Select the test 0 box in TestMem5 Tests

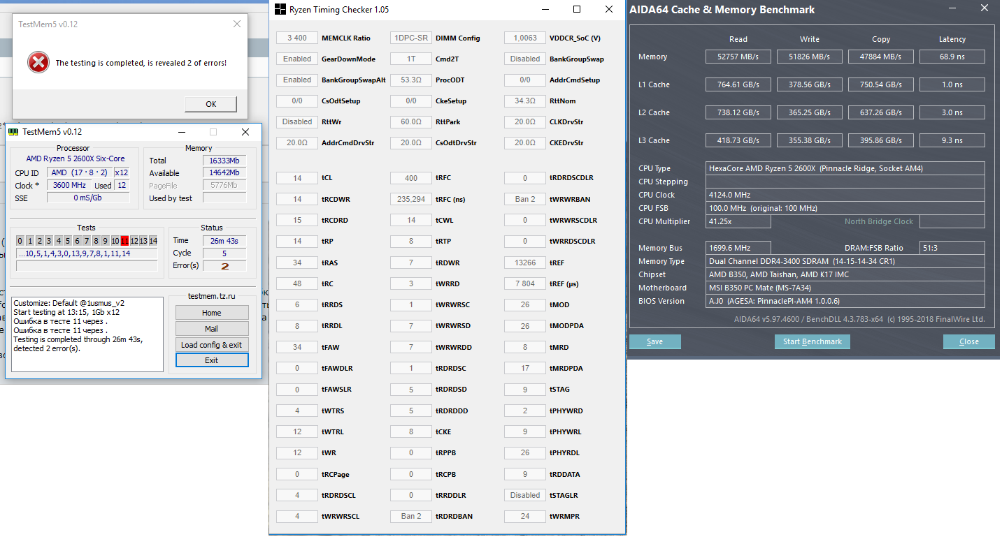20,241
